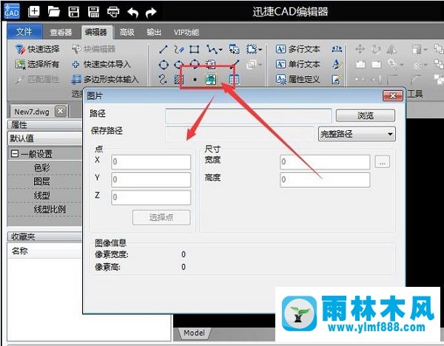Image resolution: width=444 pixels, height=346 pixels.
Task: Click the 宽度 width input field
Action: click(x=325, y=162)
